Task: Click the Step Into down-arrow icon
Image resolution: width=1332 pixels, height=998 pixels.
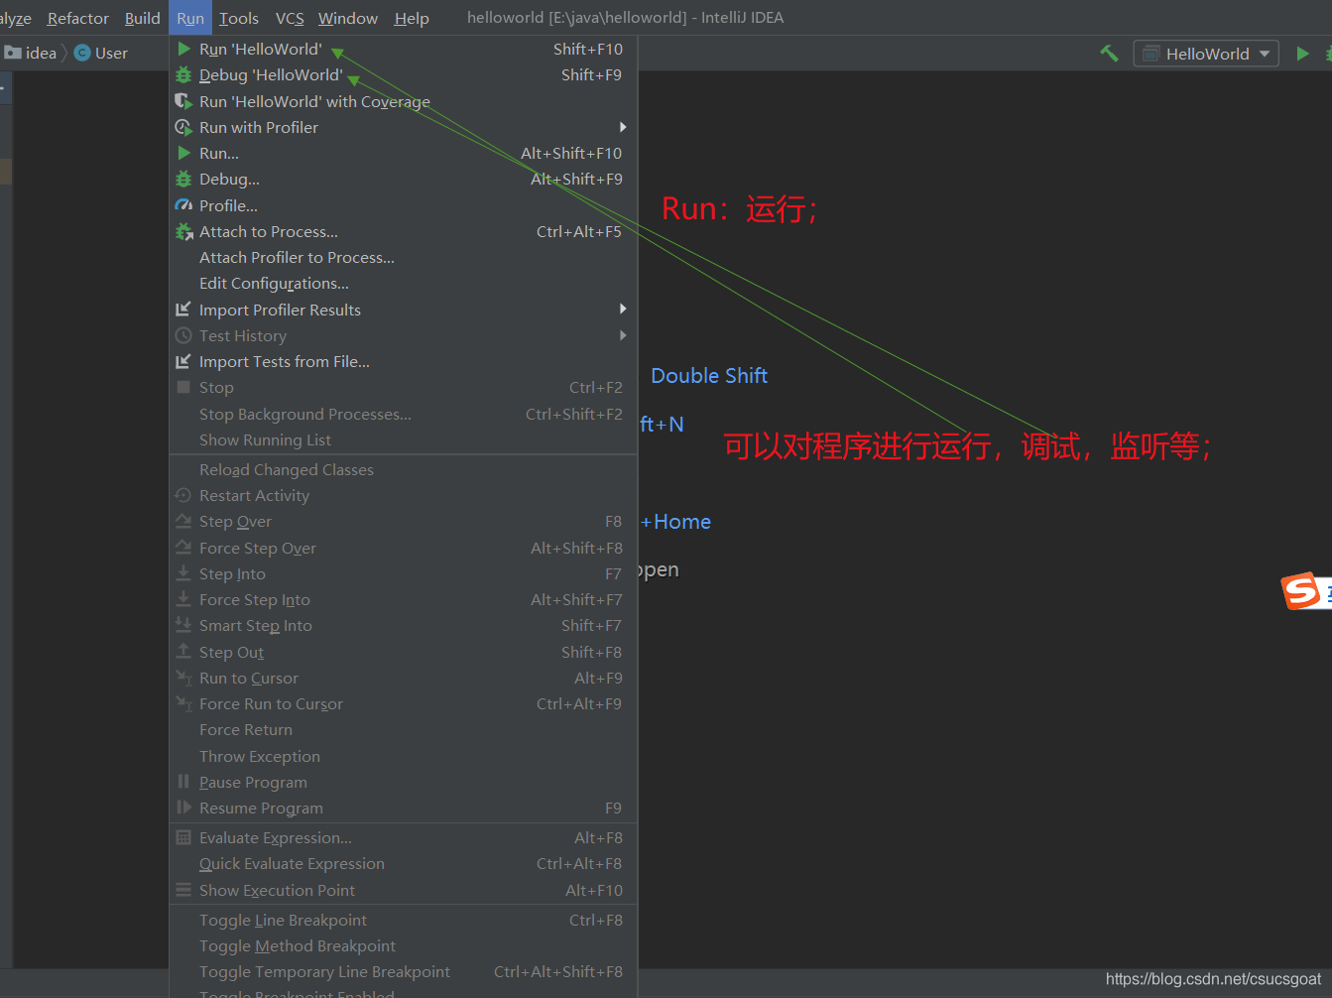Action: (183, 573)
